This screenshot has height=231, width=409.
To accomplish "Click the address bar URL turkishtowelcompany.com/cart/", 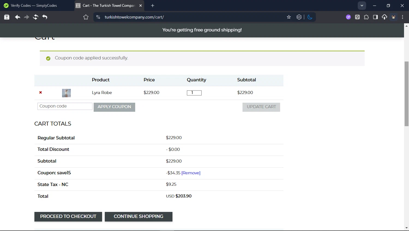I will [134, 17].
